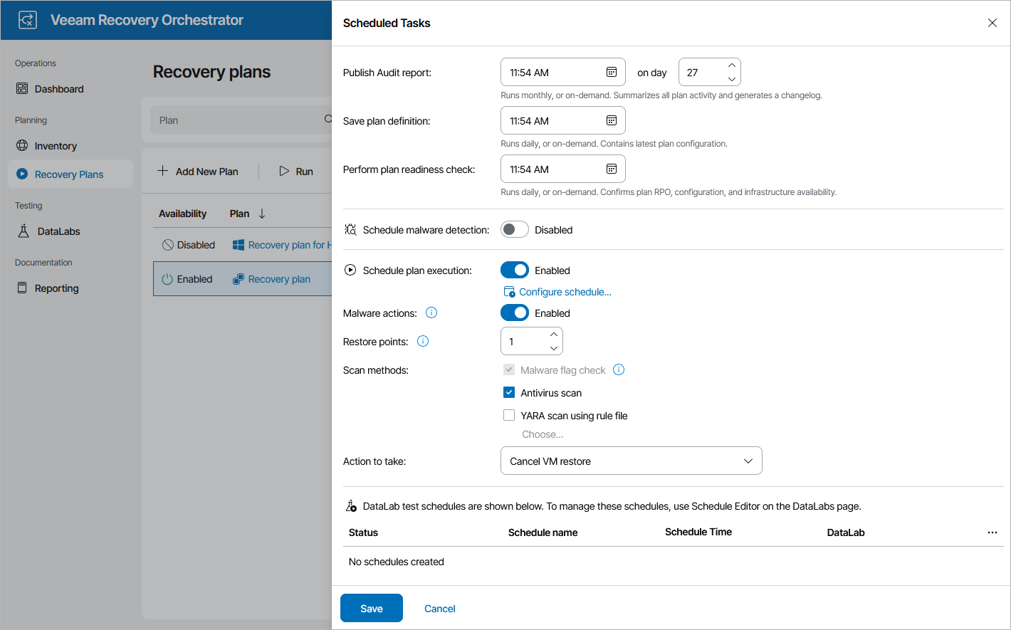Check the YARA scan using rule file option
The image size is (1011, 630).
click(x=509, y=415)
